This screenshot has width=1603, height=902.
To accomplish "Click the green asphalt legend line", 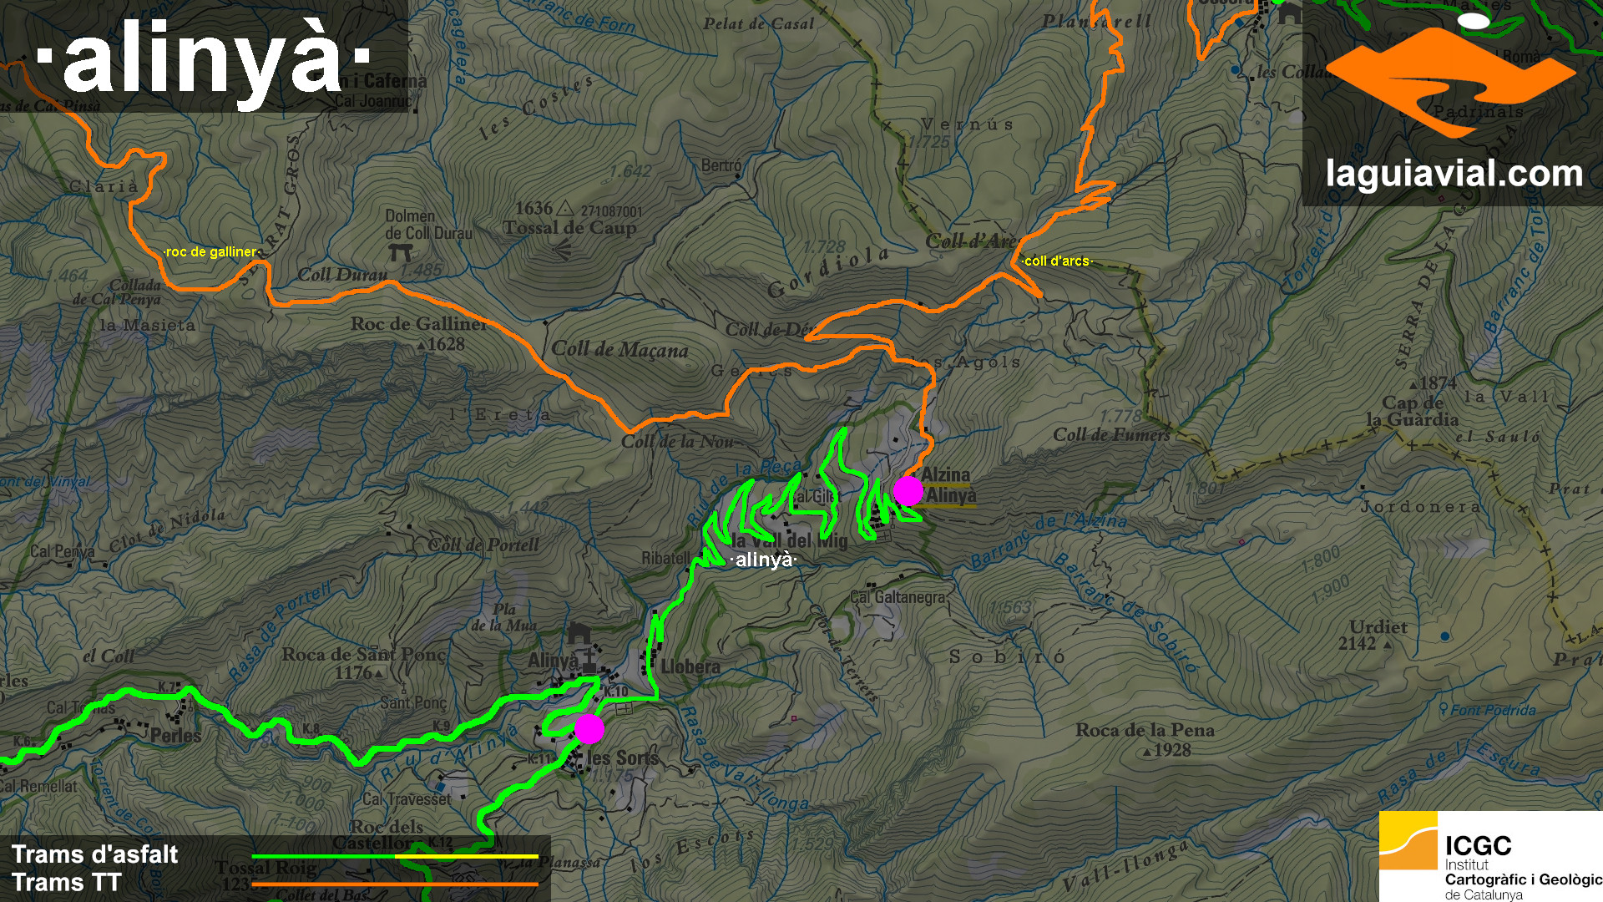I will [324, 856].
